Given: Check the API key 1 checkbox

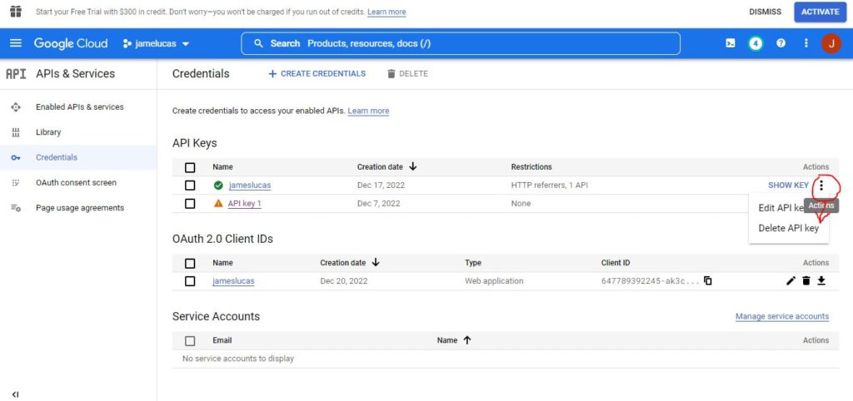Looking at the screenshot, I should [190, 204].
